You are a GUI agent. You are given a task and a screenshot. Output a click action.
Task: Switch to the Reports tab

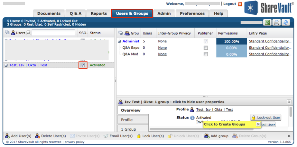(98, 13)
